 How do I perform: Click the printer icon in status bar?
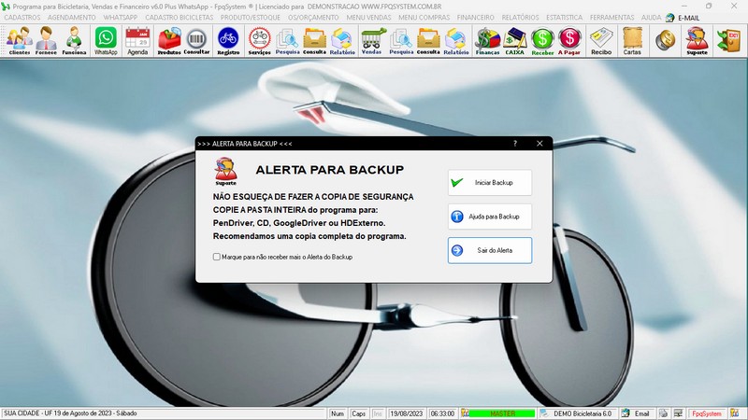coord(664,413)
